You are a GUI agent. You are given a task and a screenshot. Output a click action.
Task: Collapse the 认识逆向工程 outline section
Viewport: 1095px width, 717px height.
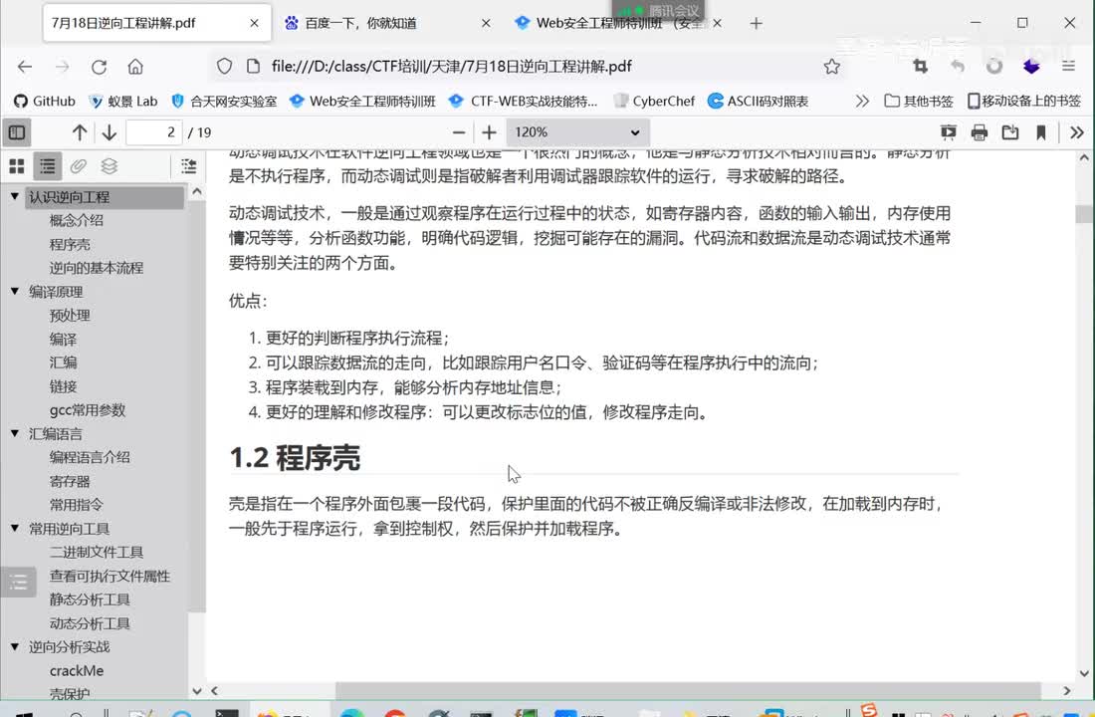point(15,197)
